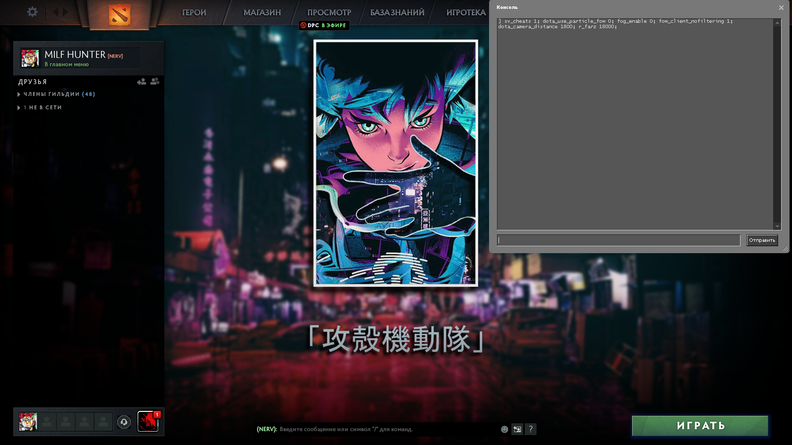Click the friends group icon
The height and width of the screenshot is (445, 792).
coord(155,81)
